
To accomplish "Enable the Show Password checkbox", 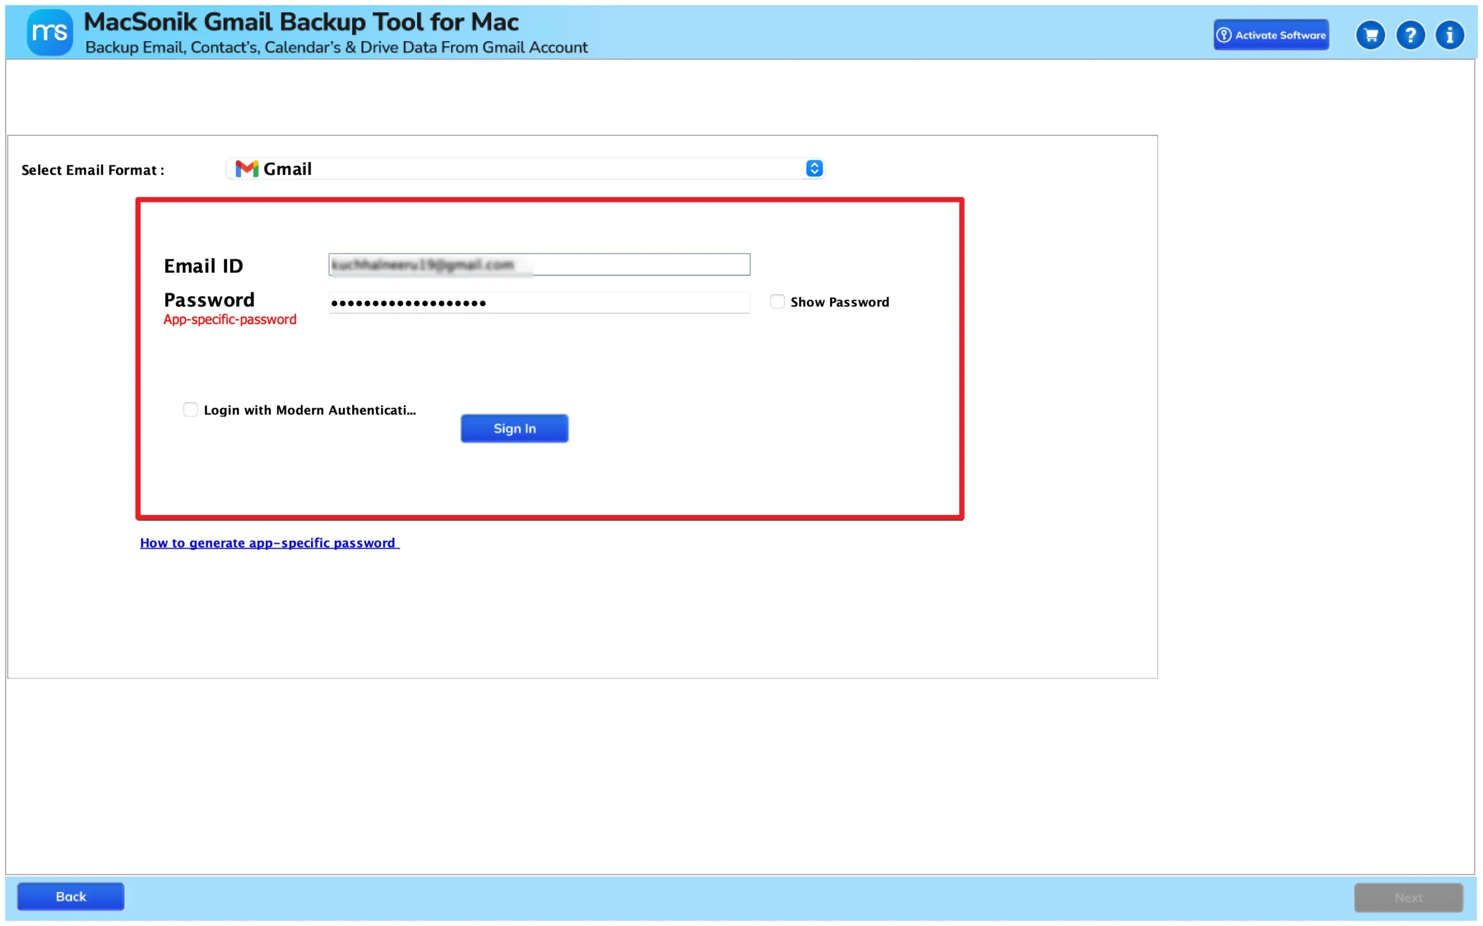I will [x=777, y=302].
